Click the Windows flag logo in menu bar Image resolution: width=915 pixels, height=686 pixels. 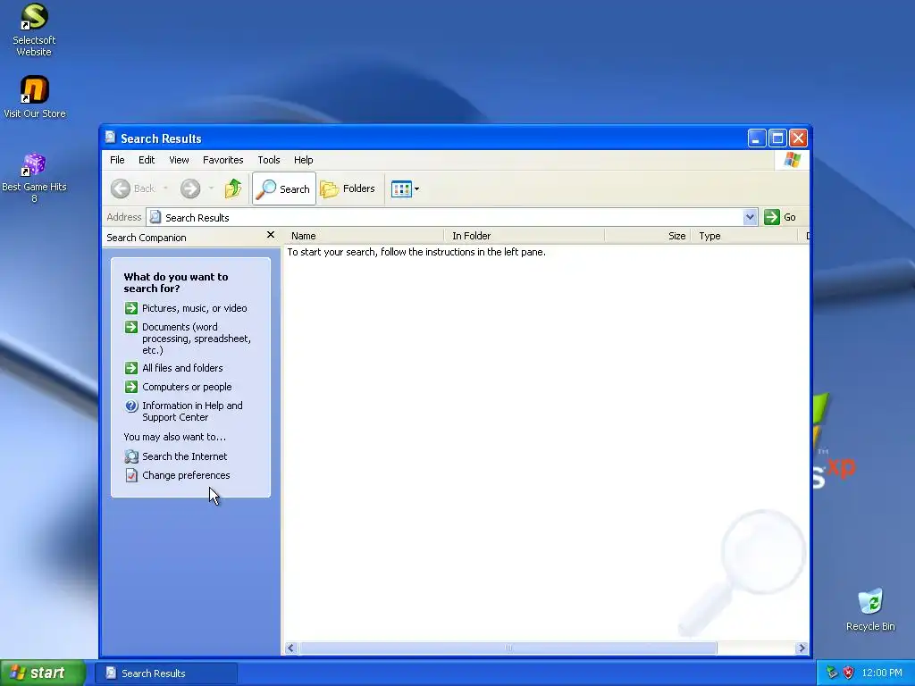793,159
